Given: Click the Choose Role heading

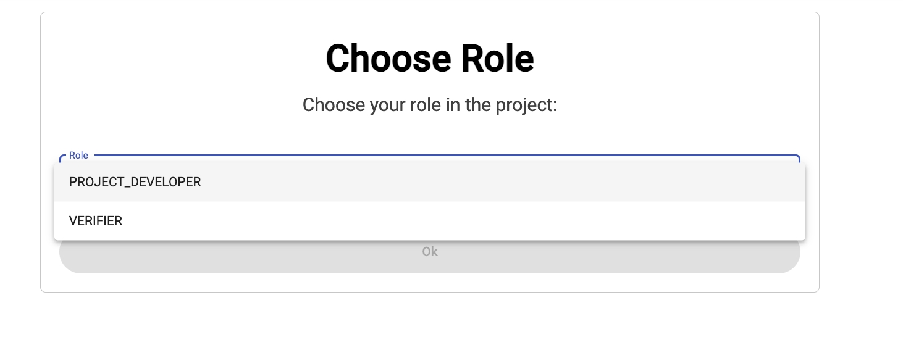Looking at the screenshot, I should click(x=429, y=59).
